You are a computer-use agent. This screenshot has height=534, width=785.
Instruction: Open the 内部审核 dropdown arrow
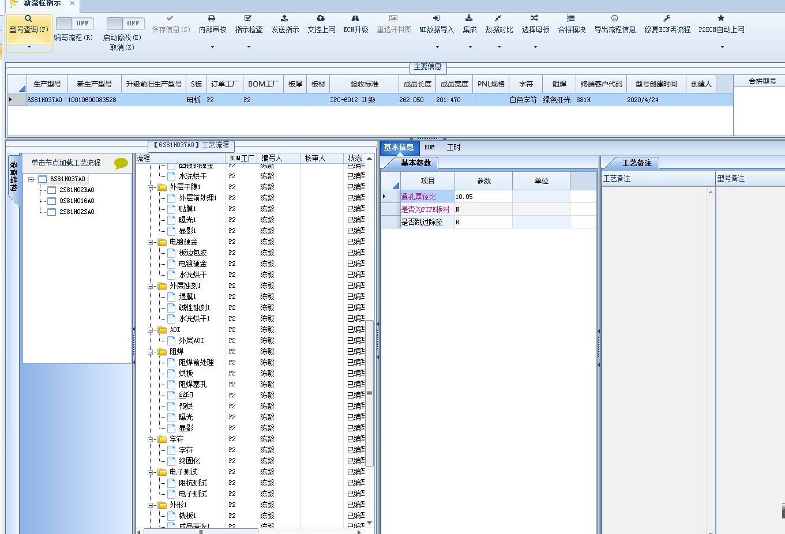pyautogui.click(x=212, y=47)
